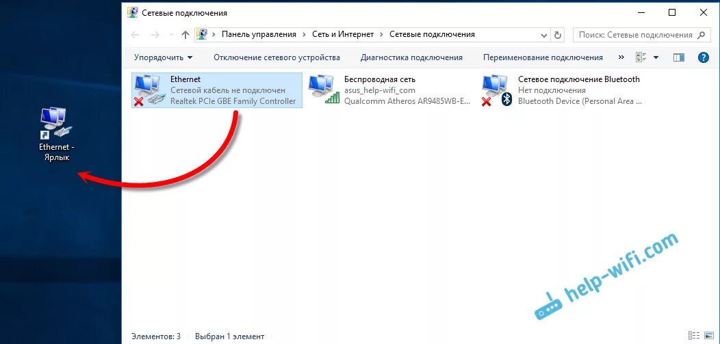
Task: Expand the address bar history dropdown
Action: (x=544, y=35)
